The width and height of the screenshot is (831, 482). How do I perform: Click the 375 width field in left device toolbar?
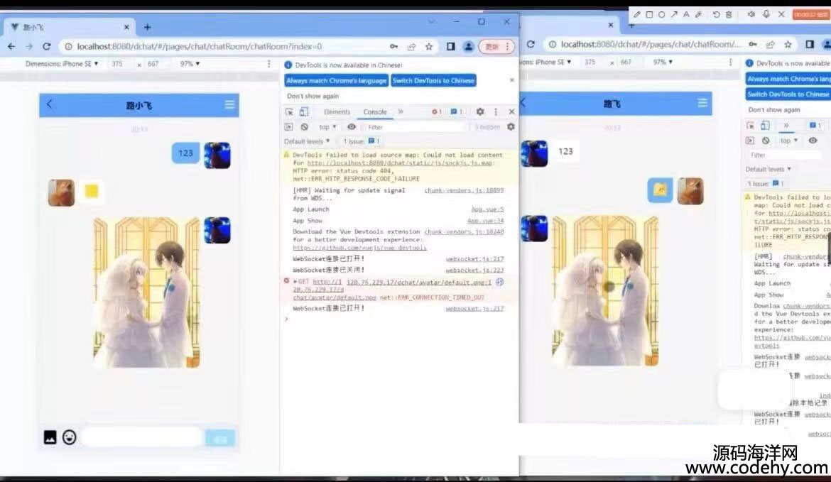[x=117, y=64]
